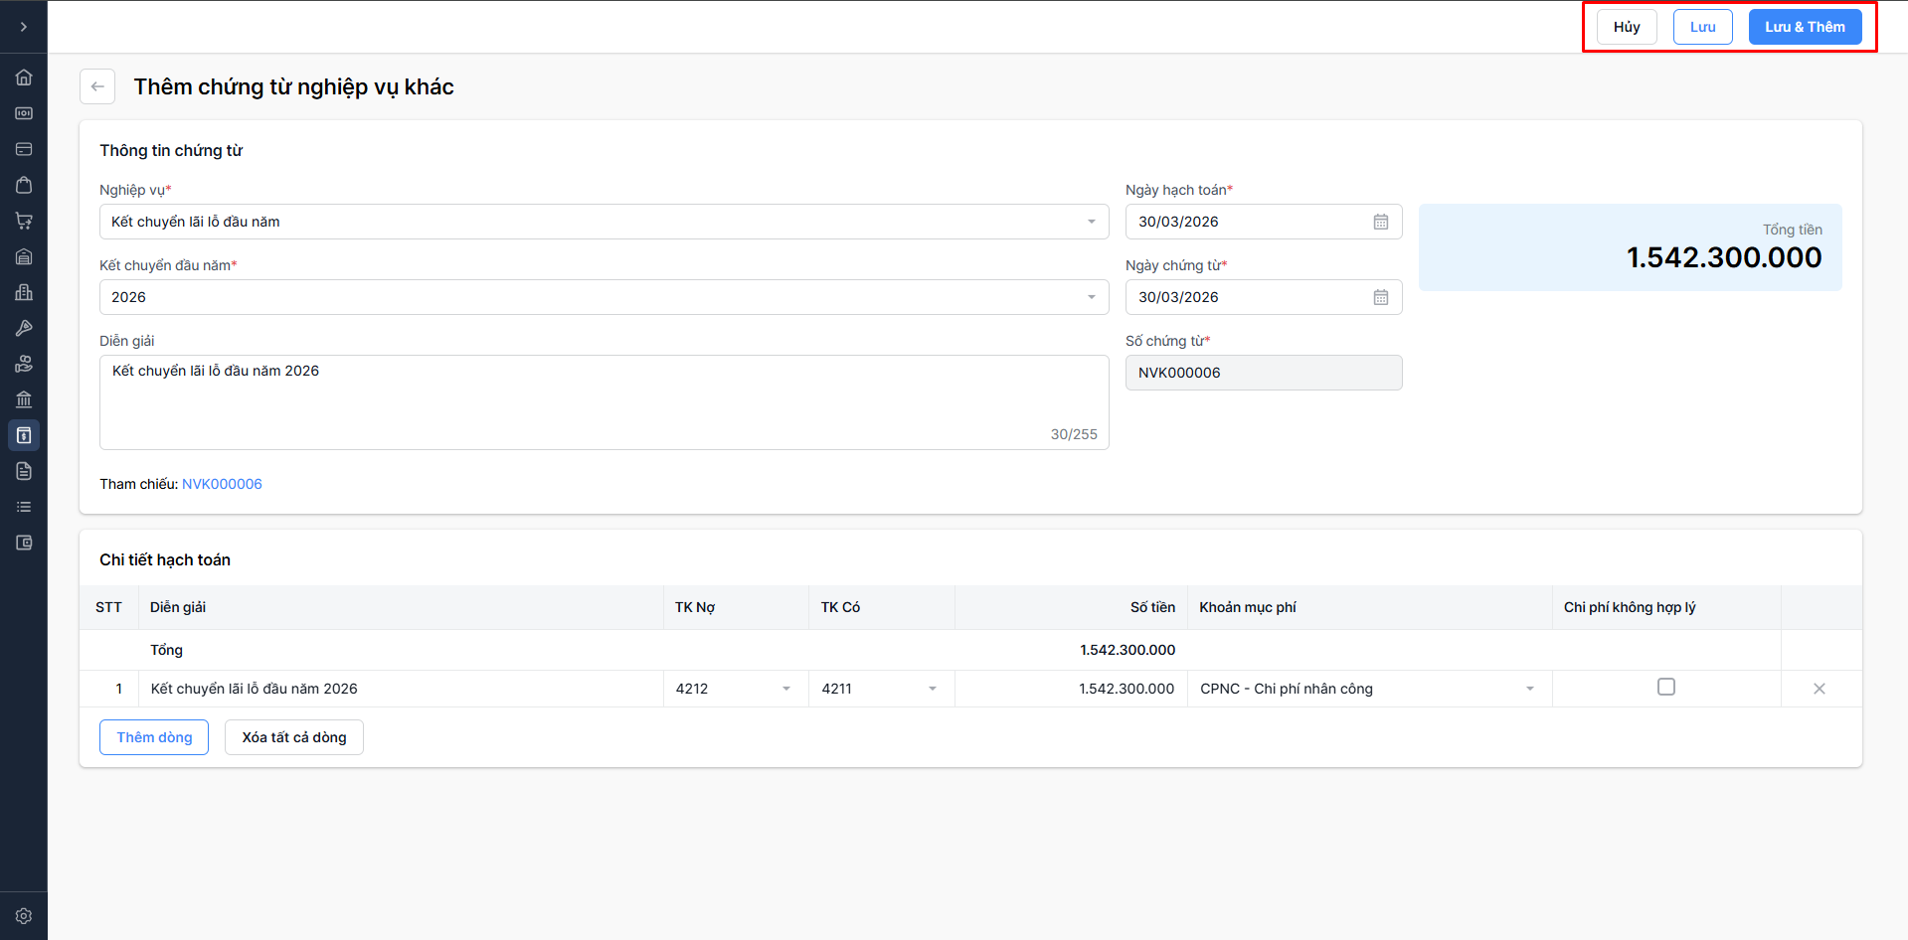Click the shopping cart sidebar icon
The height and width of the screenshot is (940, 1908).
pos(24,221)
